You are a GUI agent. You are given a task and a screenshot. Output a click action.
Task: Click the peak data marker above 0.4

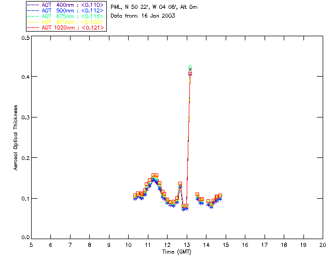[x=190, y=67]
